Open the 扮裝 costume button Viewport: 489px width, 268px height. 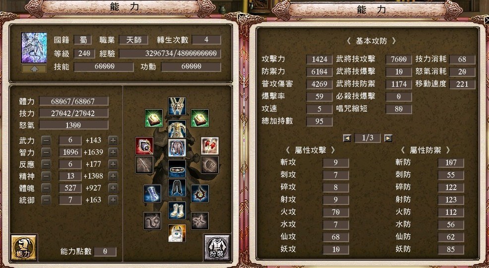point(217,248)
